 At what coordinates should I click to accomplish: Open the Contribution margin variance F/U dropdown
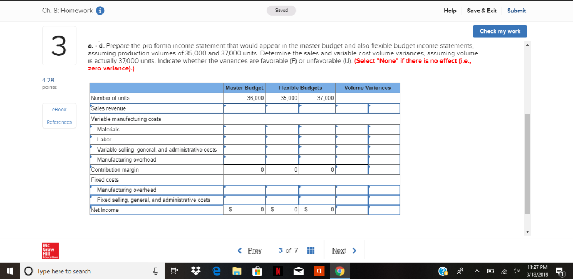coord(384,170)
